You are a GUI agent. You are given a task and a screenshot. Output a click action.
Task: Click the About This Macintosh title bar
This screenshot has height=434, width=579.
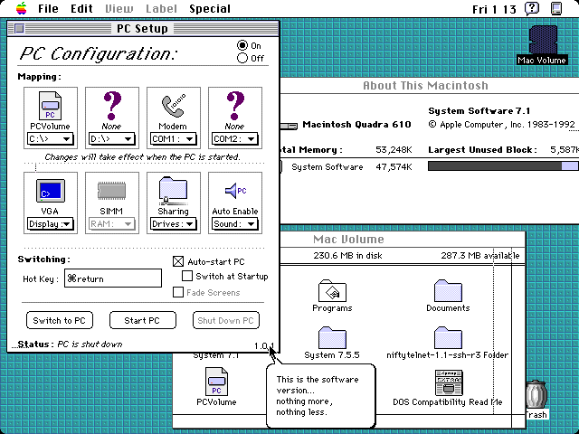pos(426,85)
